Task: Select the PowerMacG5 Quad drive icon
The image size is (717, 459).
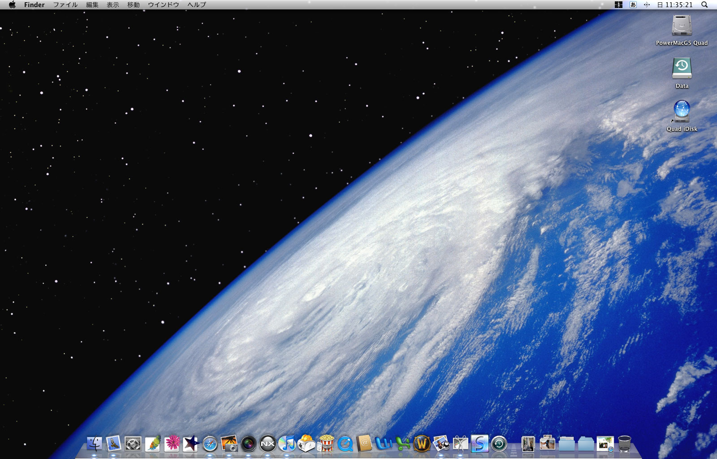Action: coord(682,26)
